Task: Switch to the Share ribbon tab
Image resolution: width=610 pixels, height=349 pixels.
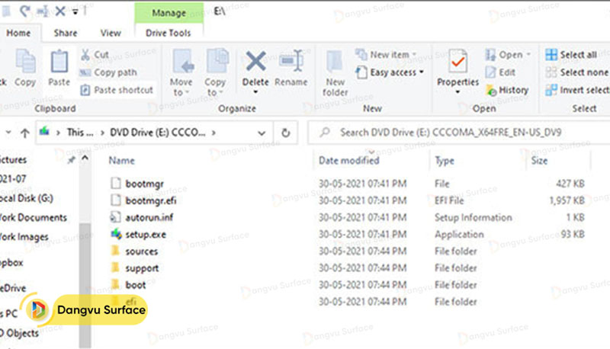Action: (66, 33)
